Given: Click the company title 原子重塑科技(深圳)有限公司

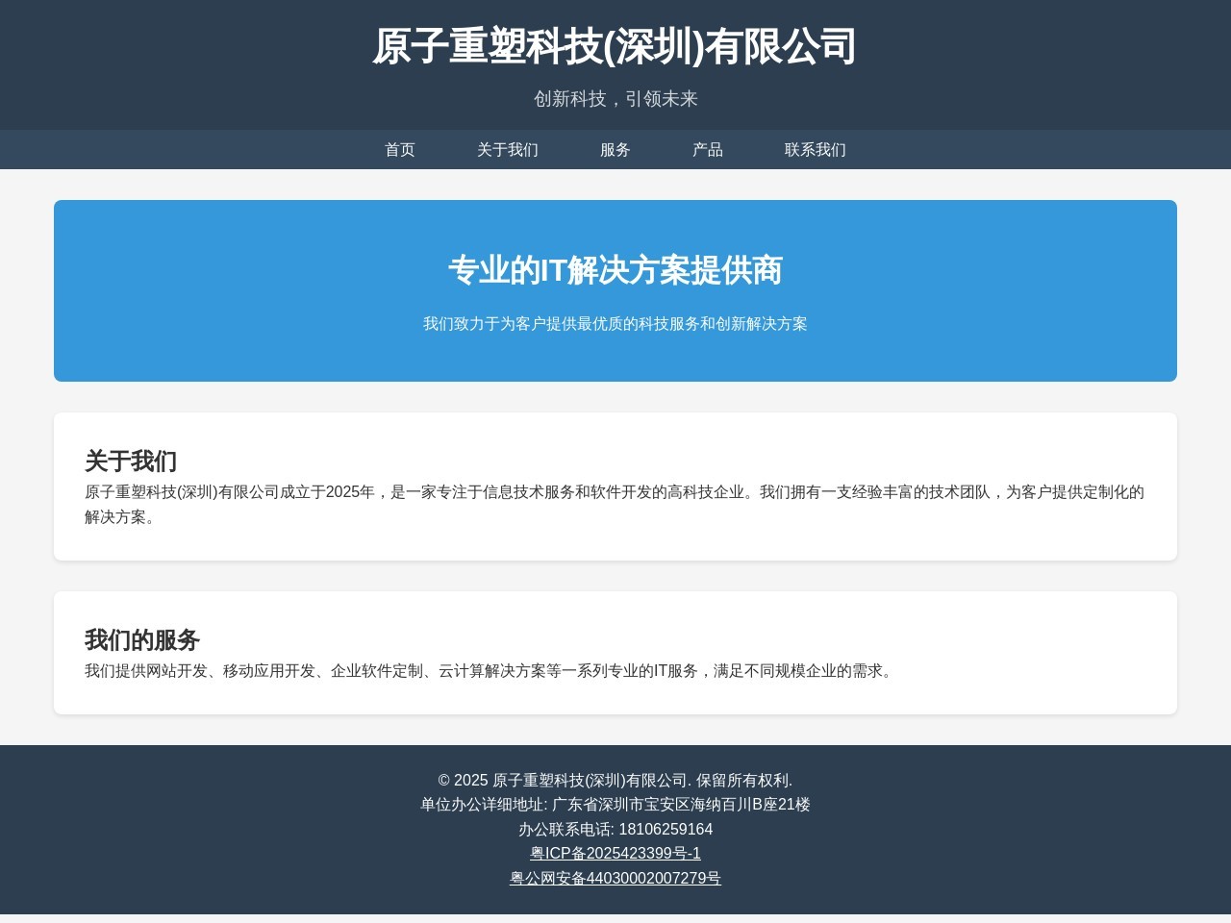Looking at the screenshot, I should (x=615, y=46).
